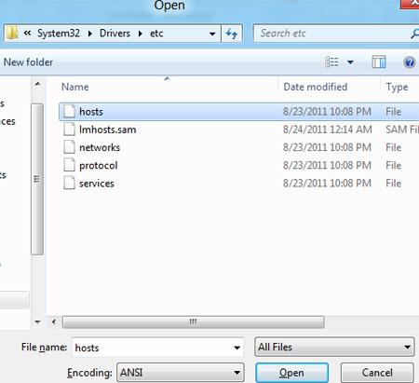Click the Cancel button
This screenshot has width=419, height=383.
(x=377, y=373)
